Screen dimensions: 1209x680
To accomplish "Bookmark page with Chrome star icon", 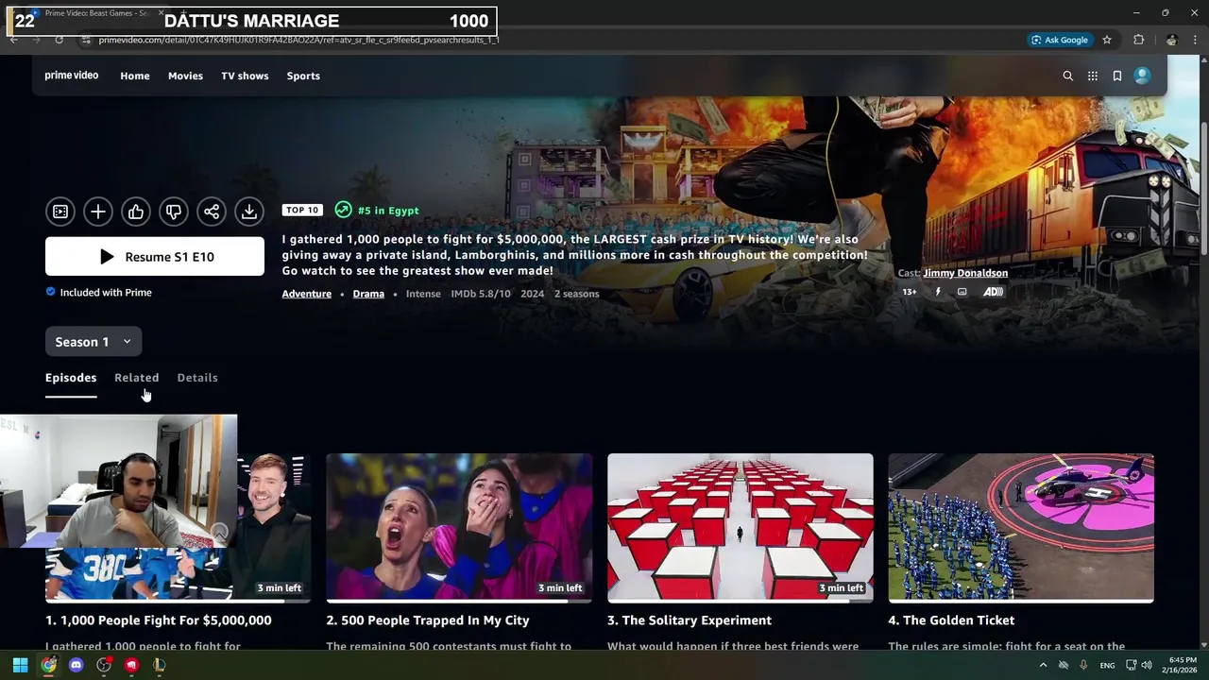I will 1107,40.
